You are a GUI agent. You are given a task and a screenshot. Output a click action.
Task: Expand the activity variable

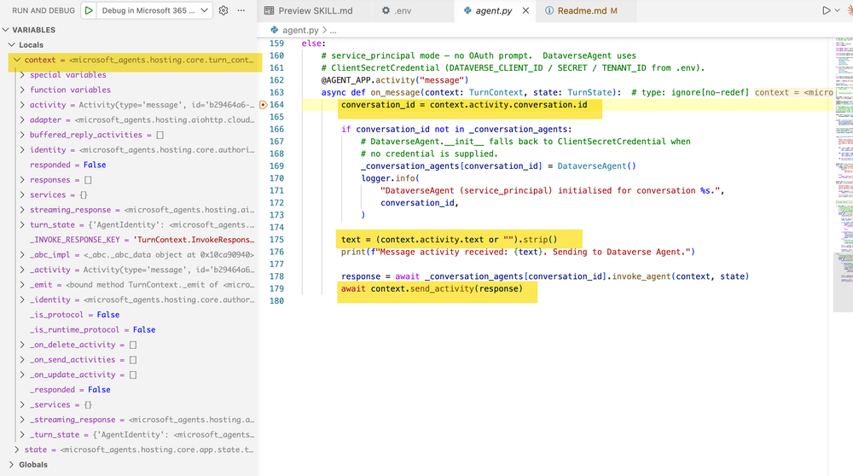(x=22, y=104)
